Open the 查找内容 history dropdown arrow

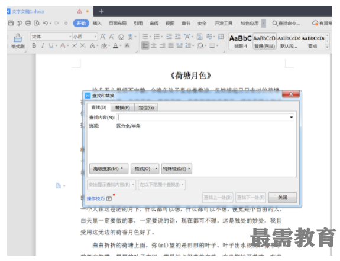(291, 117)
